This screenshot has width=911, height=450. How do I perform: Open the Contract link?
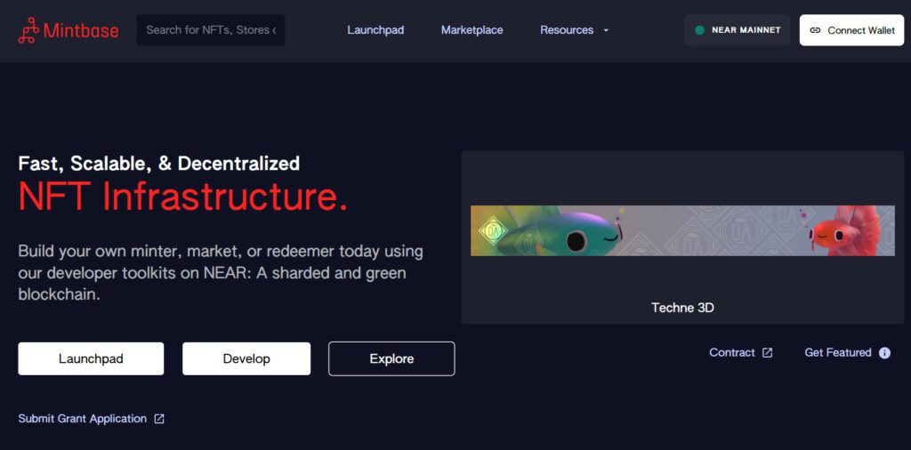pyautogui.click(x=741, y=352)
